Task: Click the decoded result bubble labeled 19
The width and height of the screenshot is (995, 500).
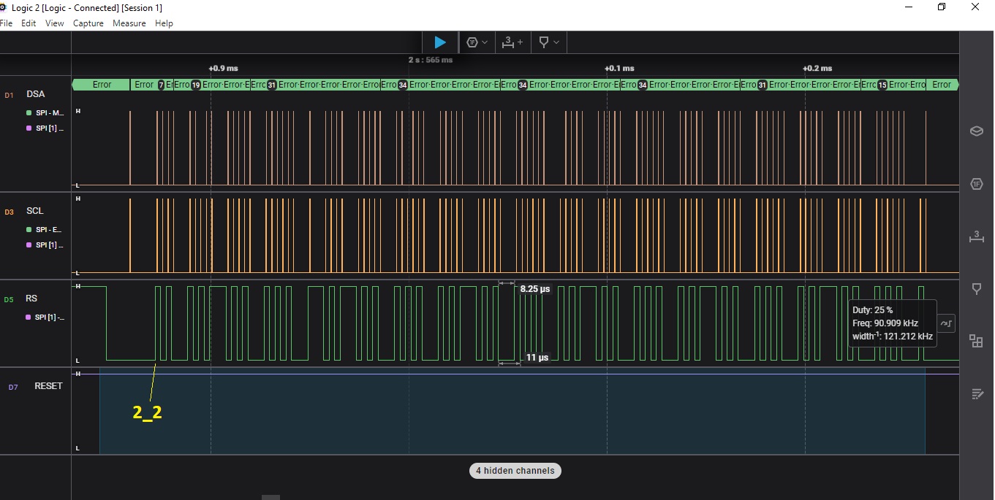Action: pyautogui.click(x=196, y=85)
